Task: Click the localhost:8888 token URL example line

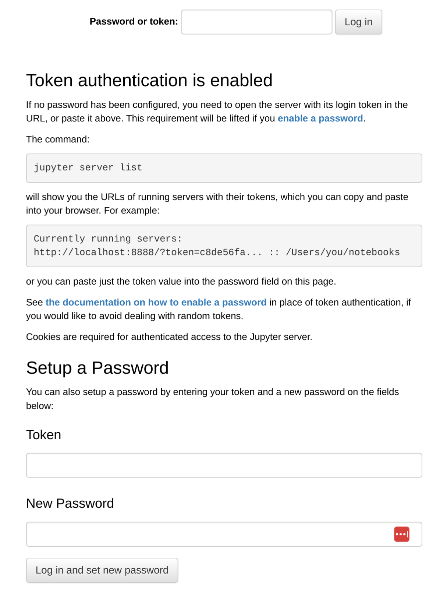Action: [217, 253]
